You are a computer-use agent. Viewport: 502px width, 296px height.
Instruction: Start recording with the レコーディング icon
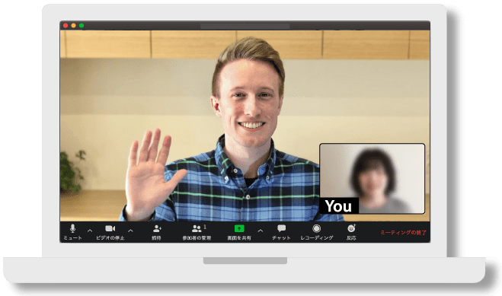click(x=316, y=228)
